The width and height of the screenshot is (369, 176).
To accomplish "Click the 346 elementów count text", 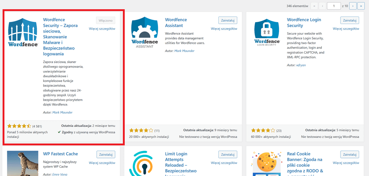I will coord(297,6).
